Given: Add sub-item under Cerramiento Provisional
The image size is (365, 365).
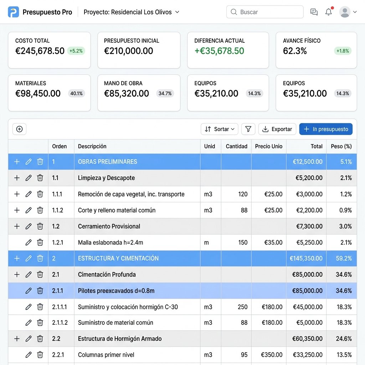Looking at the screenshot, I should click(x=17, y=226).
